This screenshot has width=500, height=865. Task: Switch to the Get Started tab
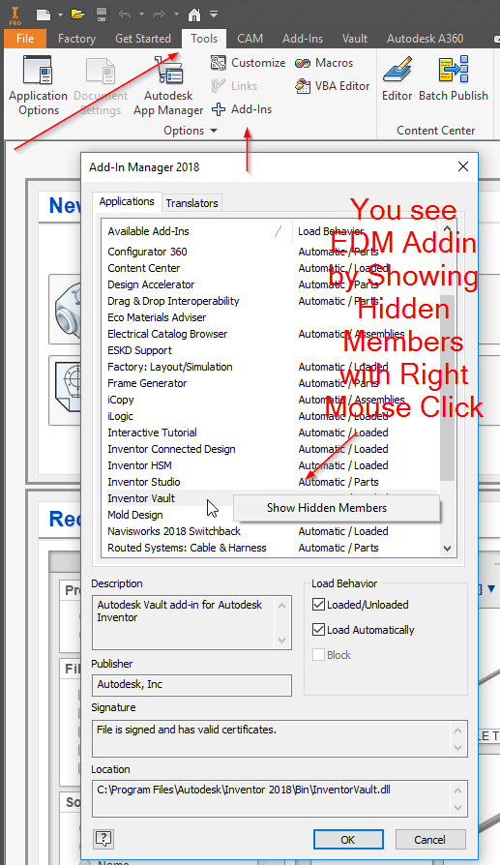click(143, 39)
